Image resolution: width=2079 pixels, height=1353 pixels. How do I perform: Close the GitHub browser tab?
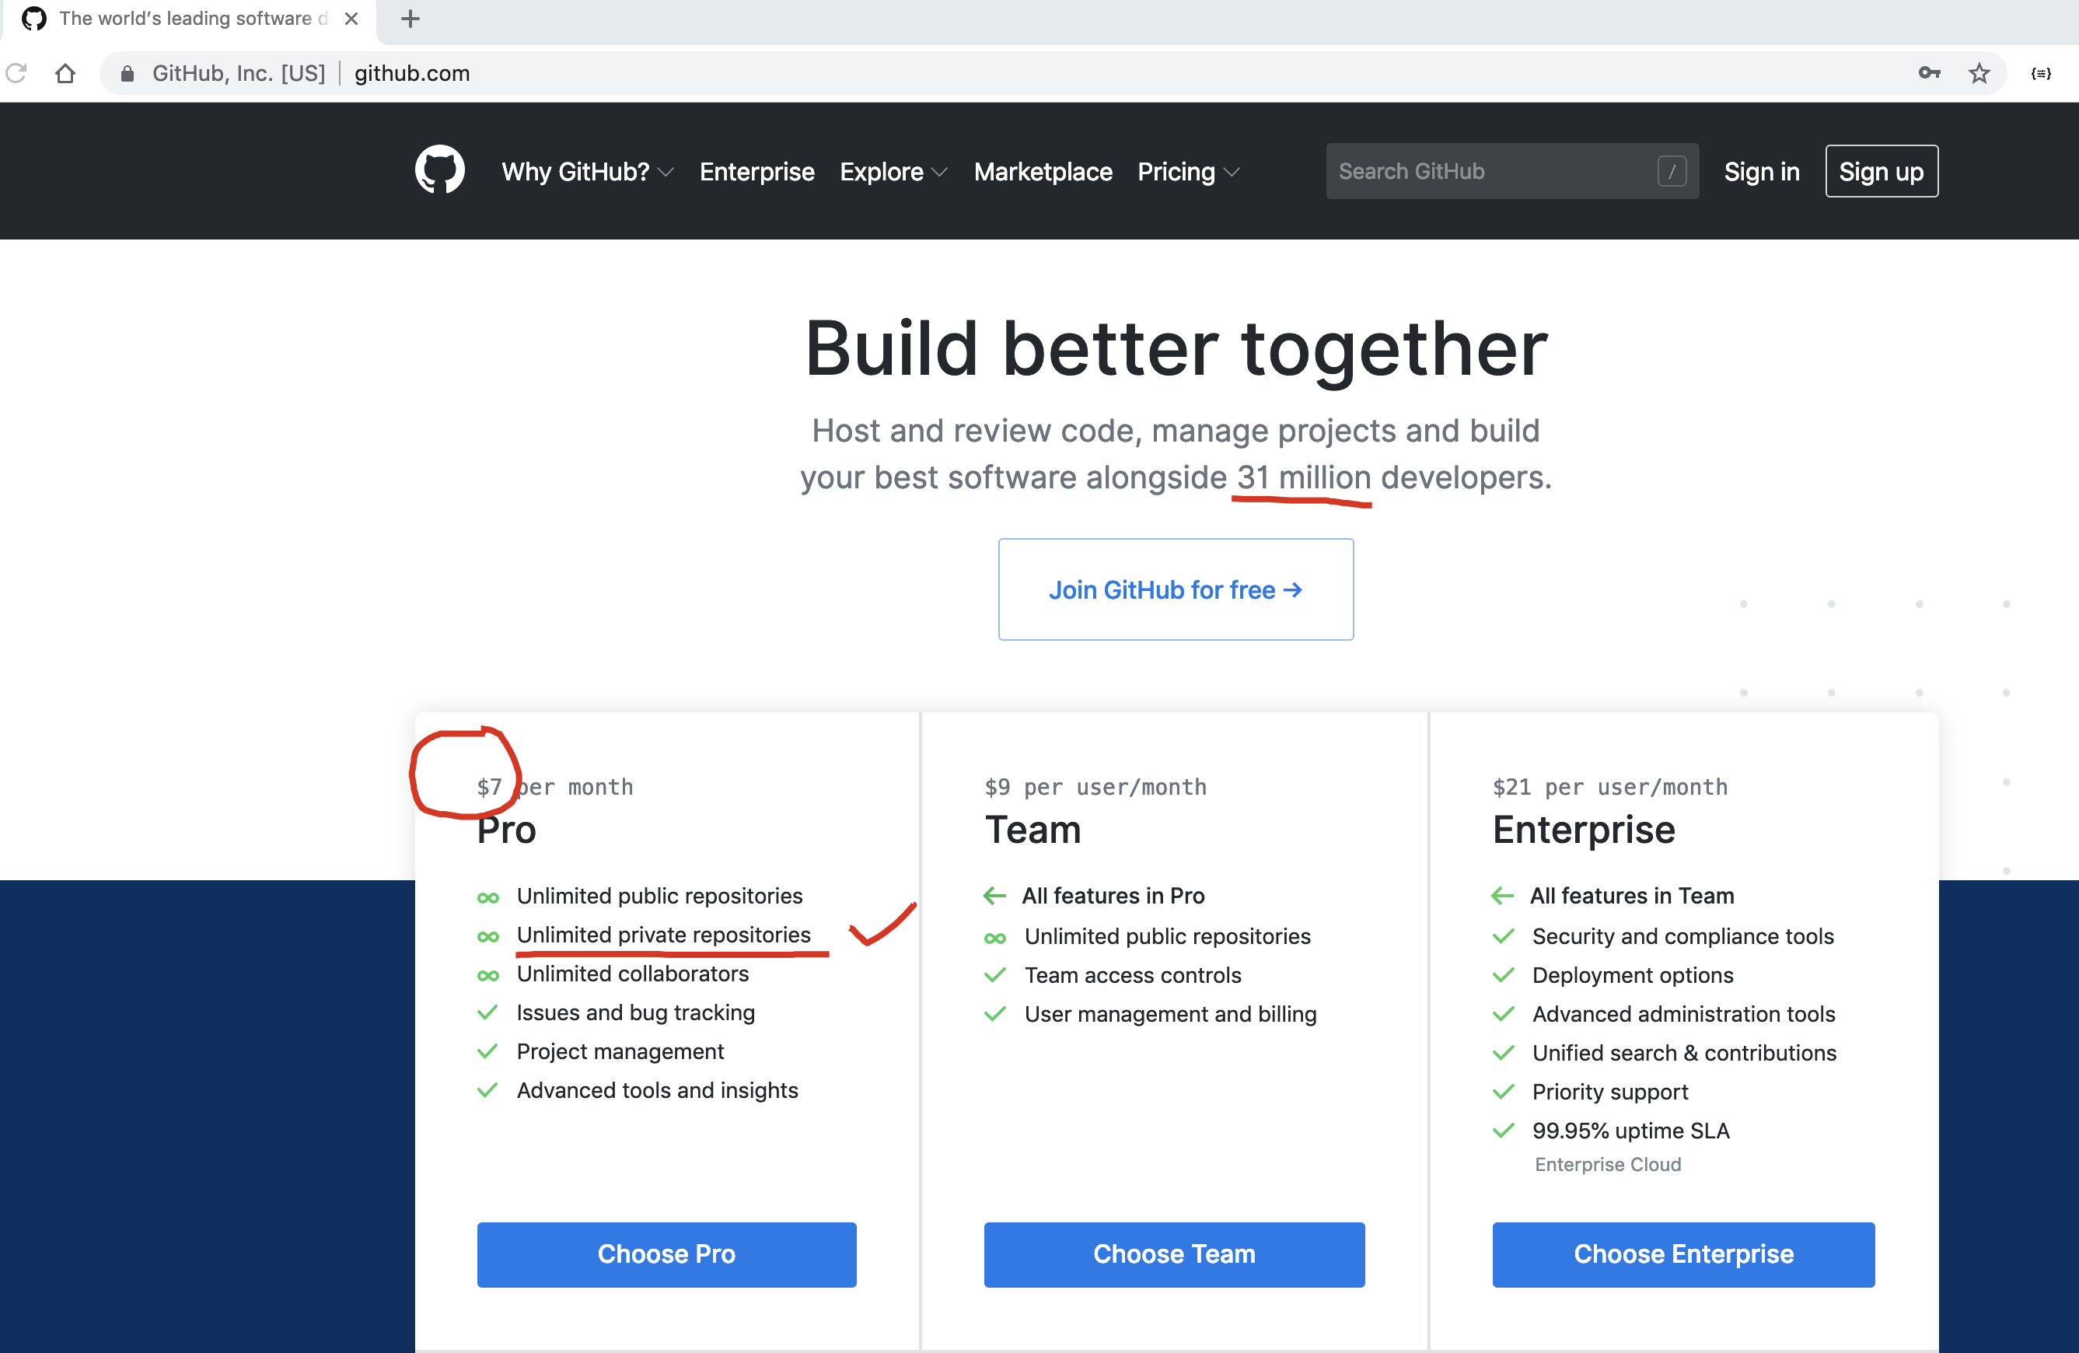point(351,19)
